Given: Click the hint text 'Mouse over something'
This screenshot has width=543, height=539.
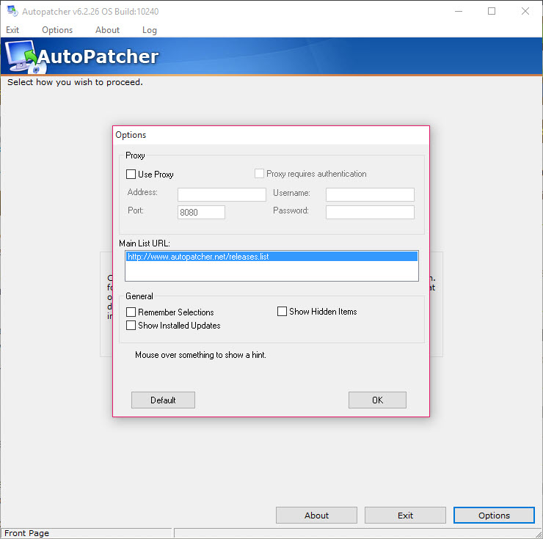Looking at the screenshot, I should click(x=200, y=355).
